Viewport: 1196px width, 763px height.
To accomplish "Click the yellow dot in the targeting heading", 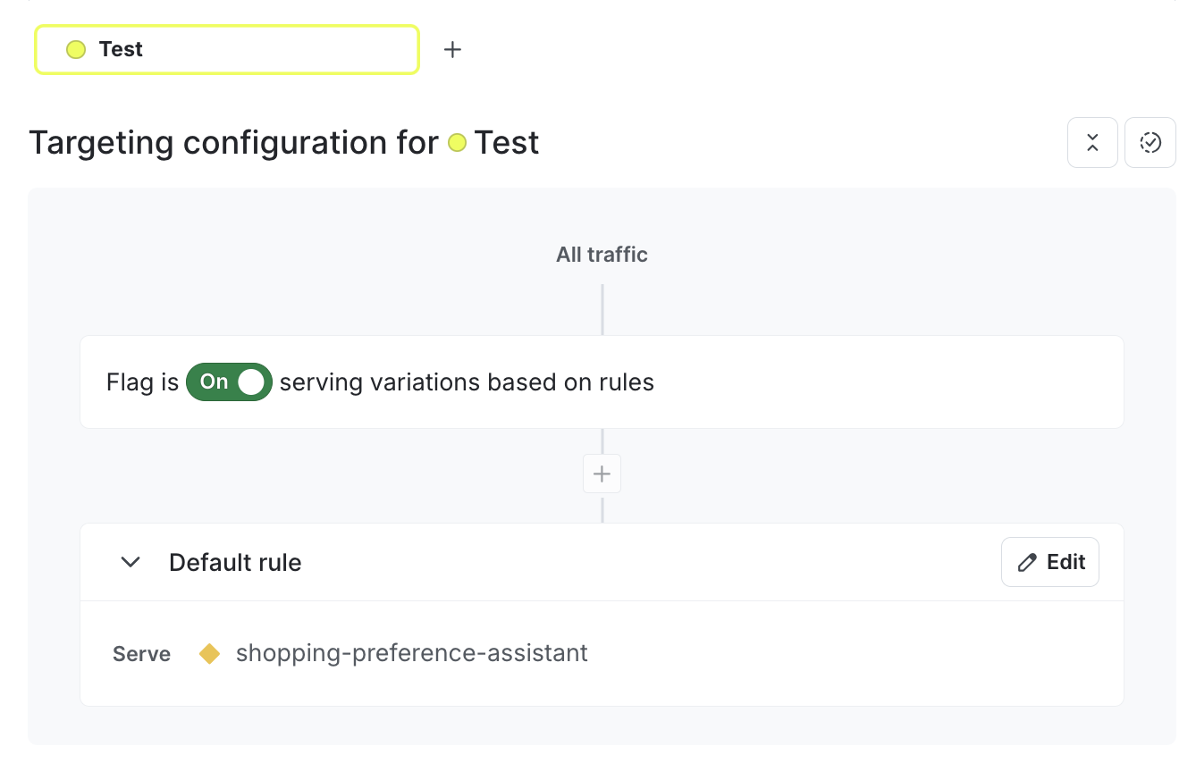I will (x=458, y=142).
